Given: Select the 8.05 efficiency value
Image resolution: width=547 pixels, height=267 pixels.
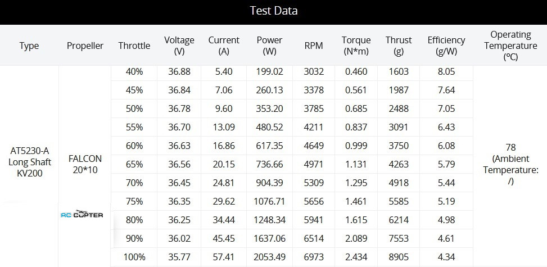Looking at the screenshot, I should [446, 72].
